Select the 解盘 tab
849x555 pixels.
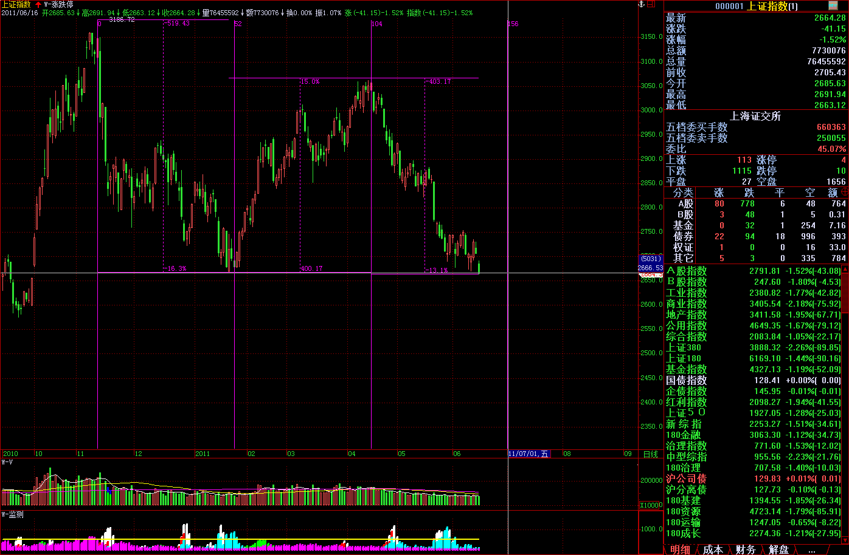[778, 550]
